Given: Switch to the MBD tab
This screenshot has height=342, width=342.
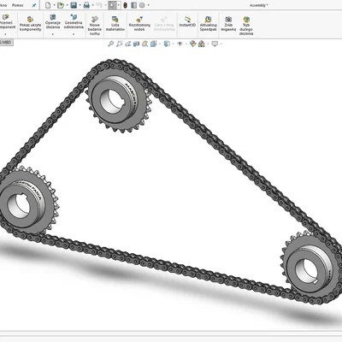Looking at the screenshot, I should coord(6,43).
